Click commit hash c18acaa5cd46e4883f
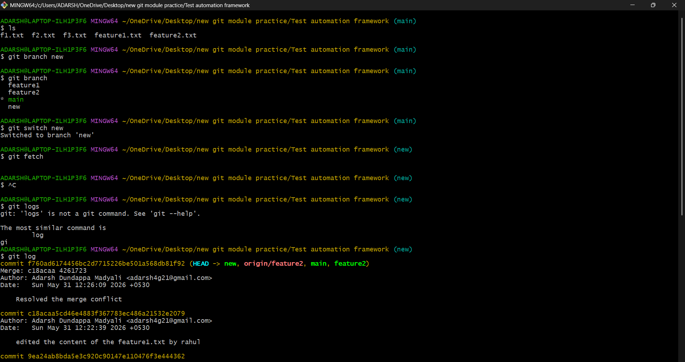 pyautogui.click(x=106, y=313)
